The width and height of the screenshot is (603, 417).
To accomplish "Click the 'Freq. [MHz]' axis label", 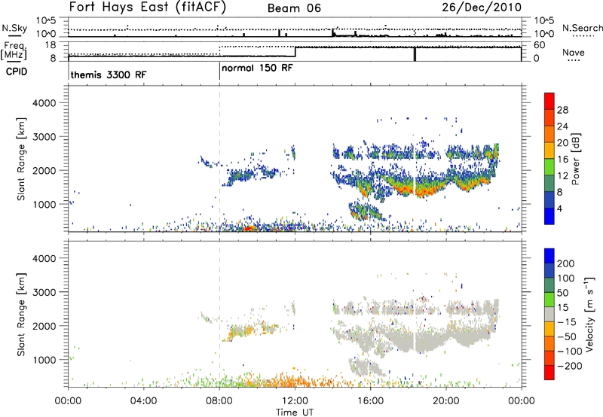I will click(14, 51).
